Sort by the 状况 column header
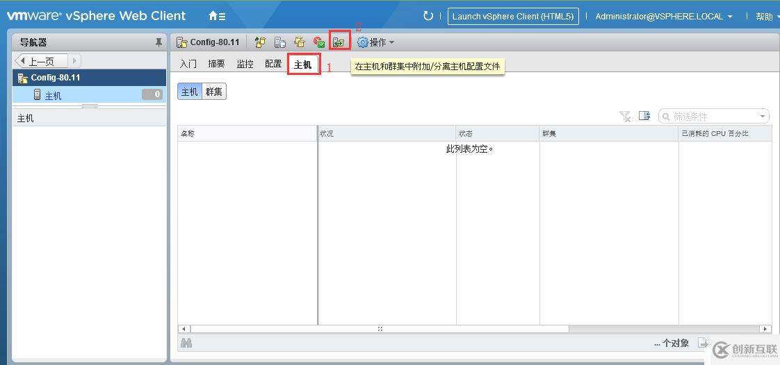This screenshot has width=780, height=365. click(x=387, y=134)
